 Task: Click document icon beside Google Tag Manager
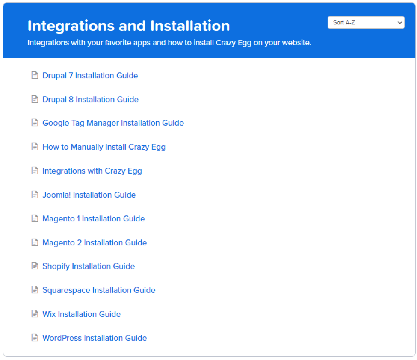[35, 123]
